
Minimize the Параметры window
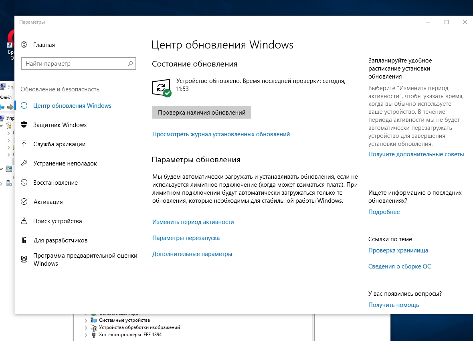428,22
